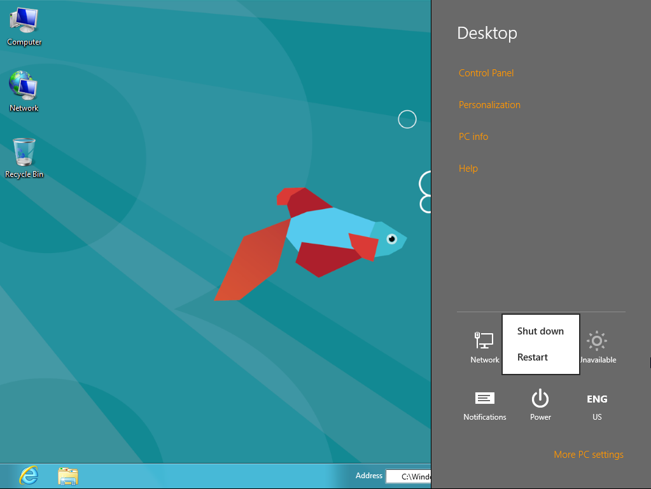Select the Recycle Bin icon

(x=24, y=158)
